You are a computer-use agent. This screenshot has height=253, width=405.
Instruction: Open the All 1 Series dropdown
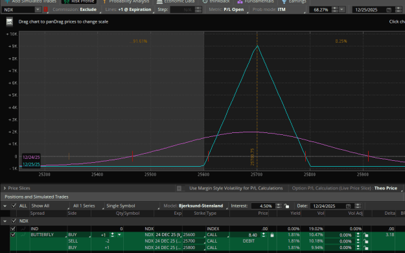pyautogui.click(x=87, y=206)
